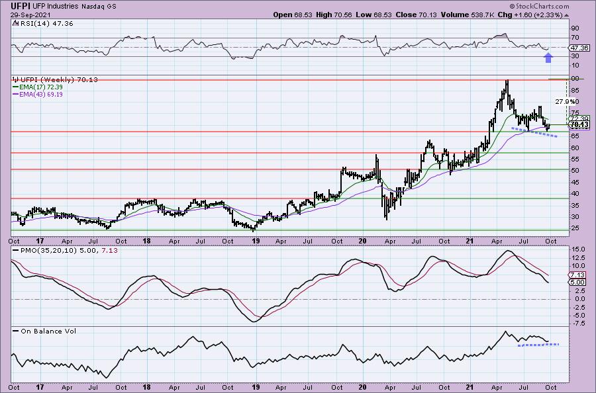Click the 25 level on the price axis
This screenshot has height=393, width=596.
click(x=575, y=228)
